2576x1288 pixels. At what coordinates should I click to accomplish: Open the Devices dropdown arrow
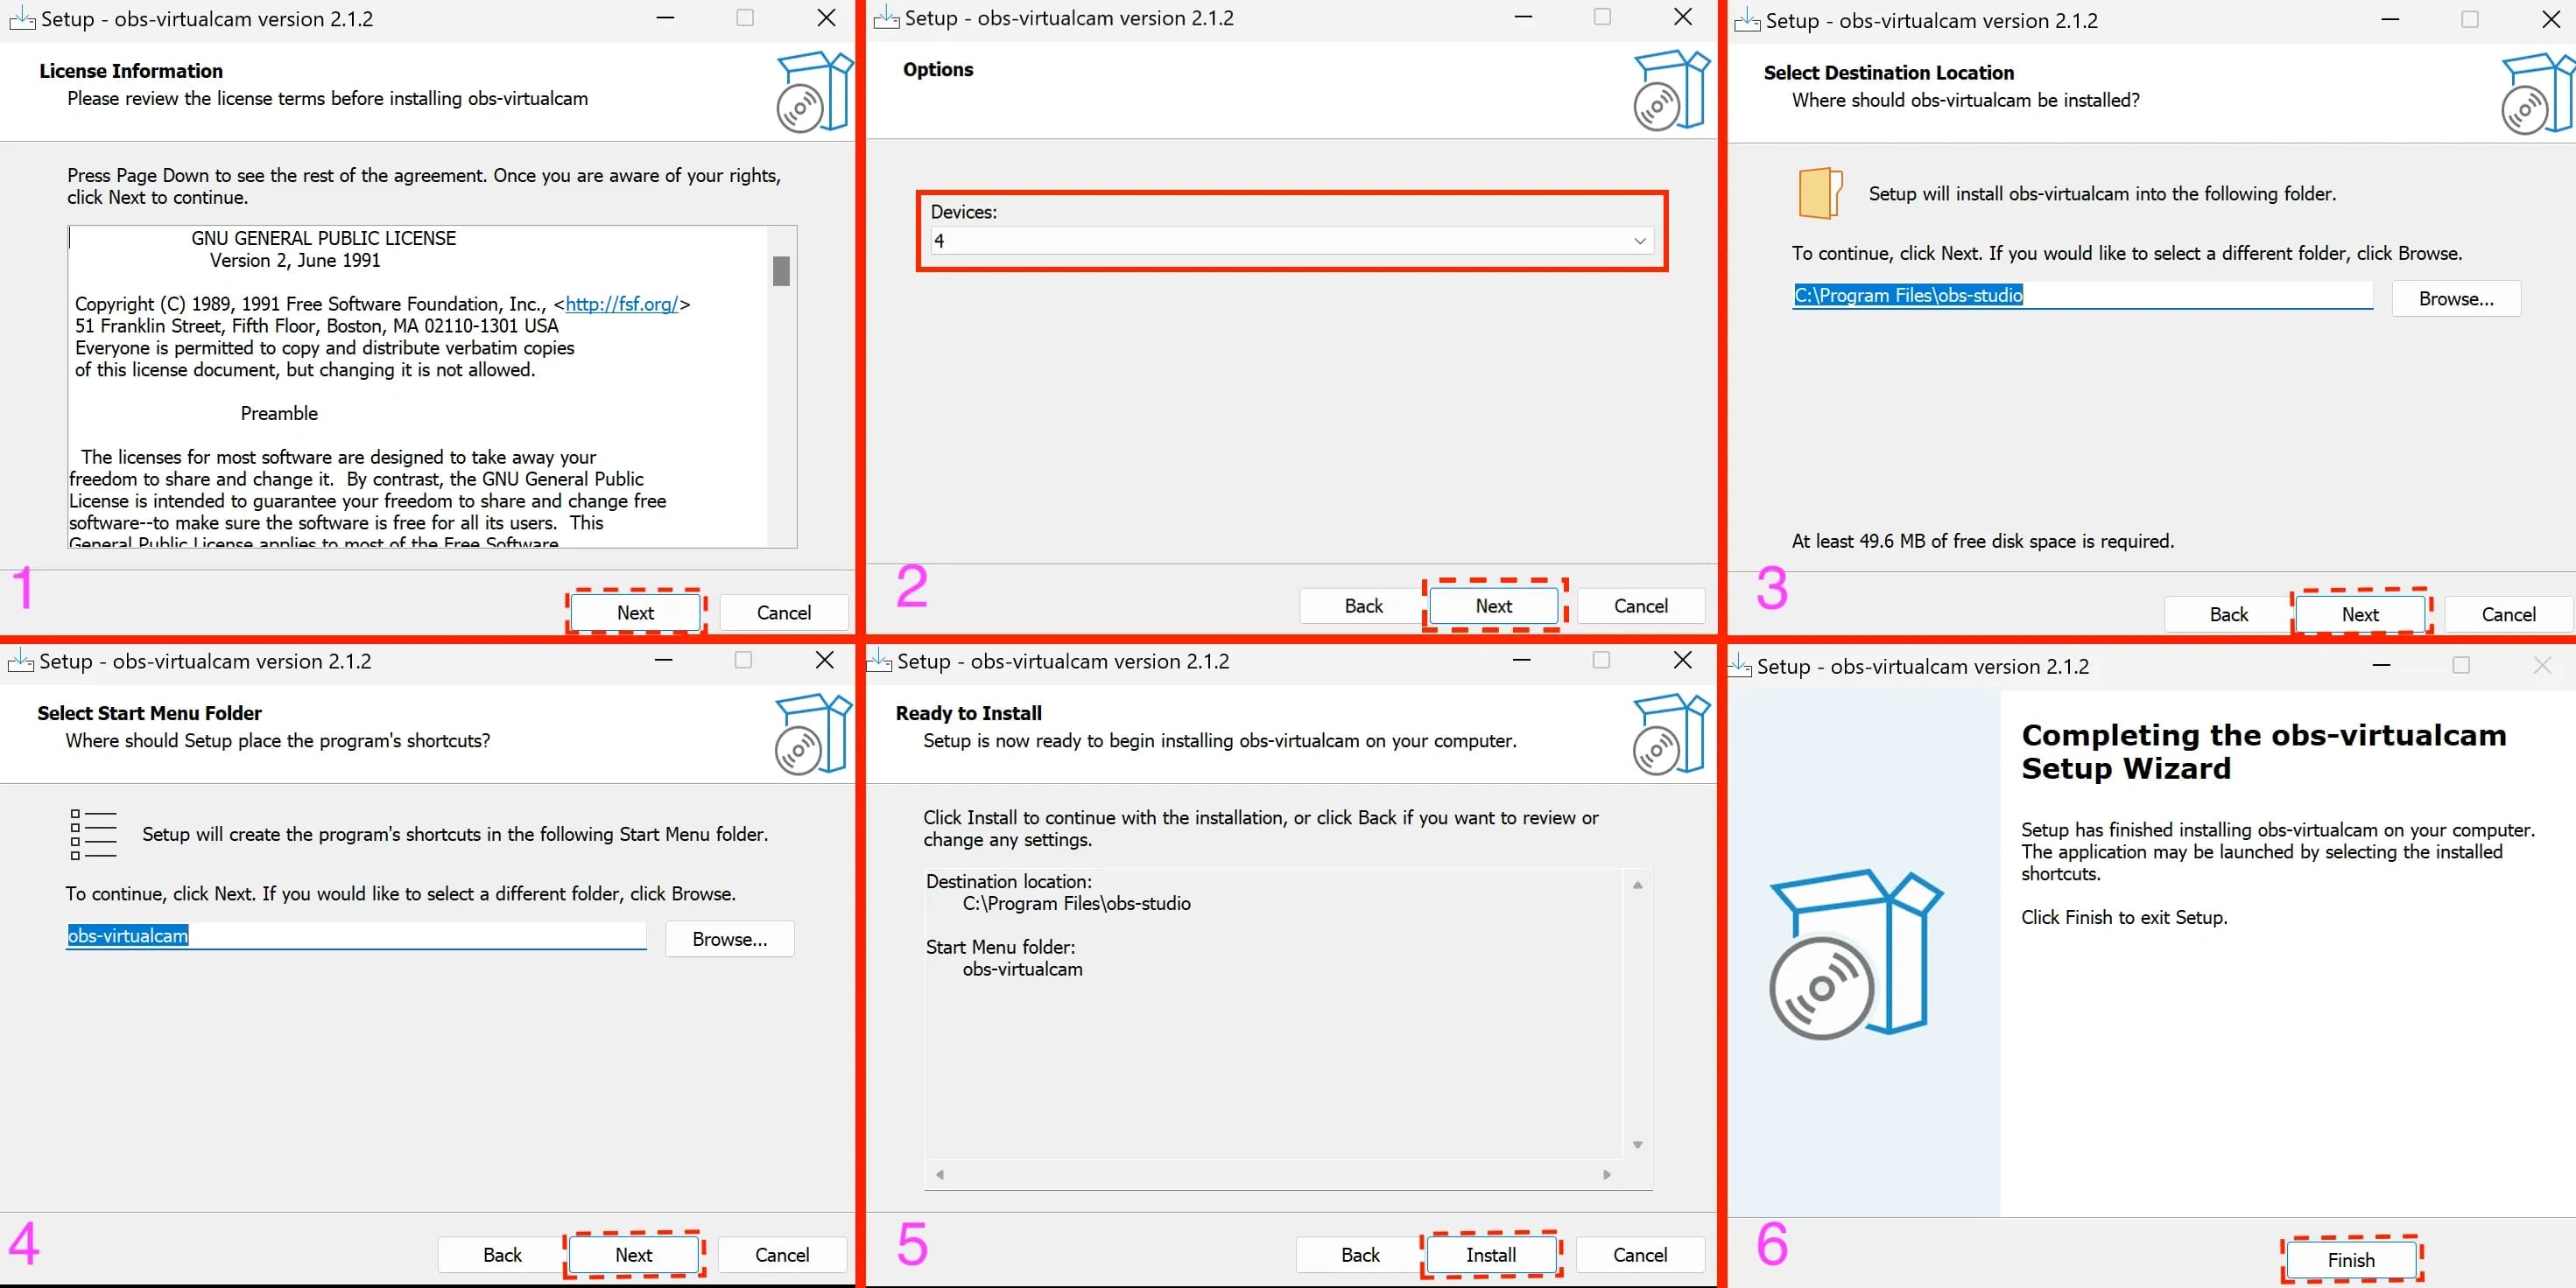[x=1640, y=241]
